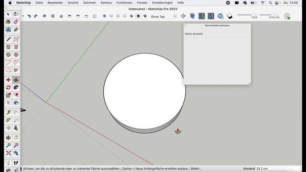The width and height of the screenshot is (306, 172).
Task: Select the arrow Select tool
Action: [8, 14]
